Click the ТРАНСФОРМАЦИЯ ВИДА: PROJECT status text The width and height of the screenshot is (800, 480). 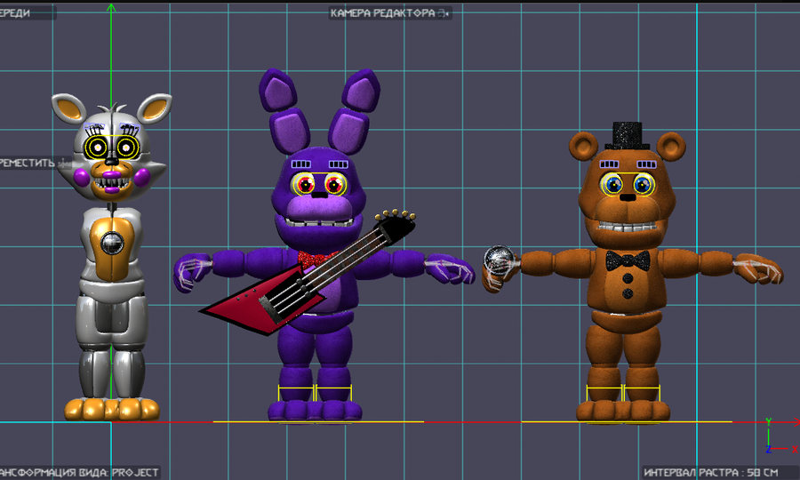(79, 472)
